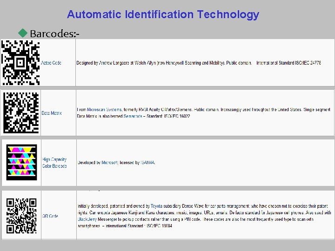The image size is (335, 251).
Task: Follow the Semacode link
Action: click(x=133, y=116)
